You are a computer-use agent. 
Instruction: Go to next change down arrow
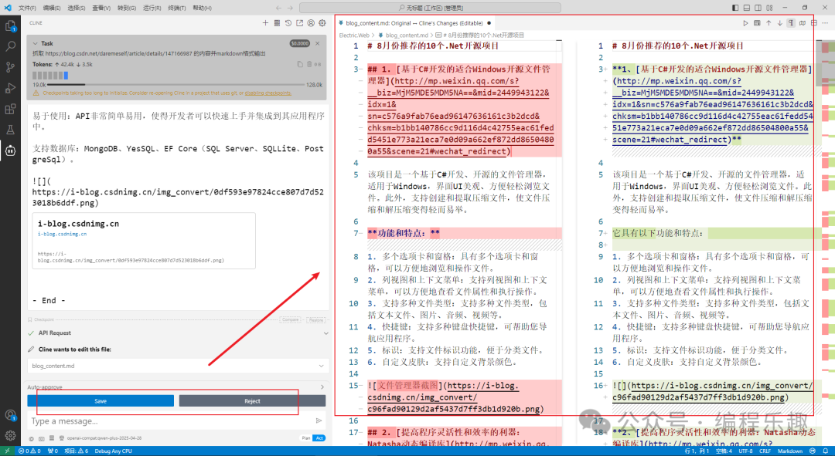click(x=779, y=23)
